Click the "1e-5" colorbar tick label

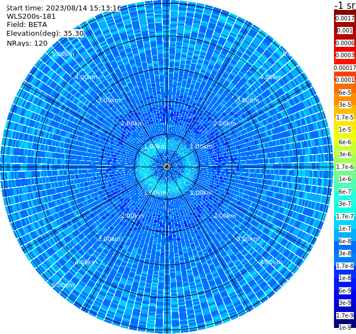[345, 129]
